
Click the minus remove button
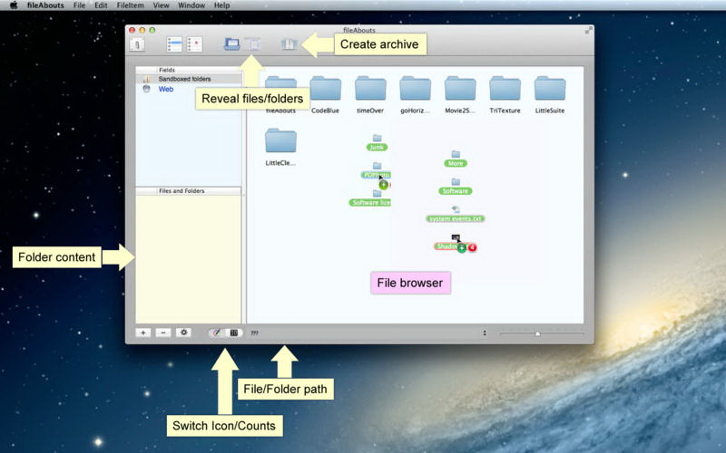(x=163, y=333)
